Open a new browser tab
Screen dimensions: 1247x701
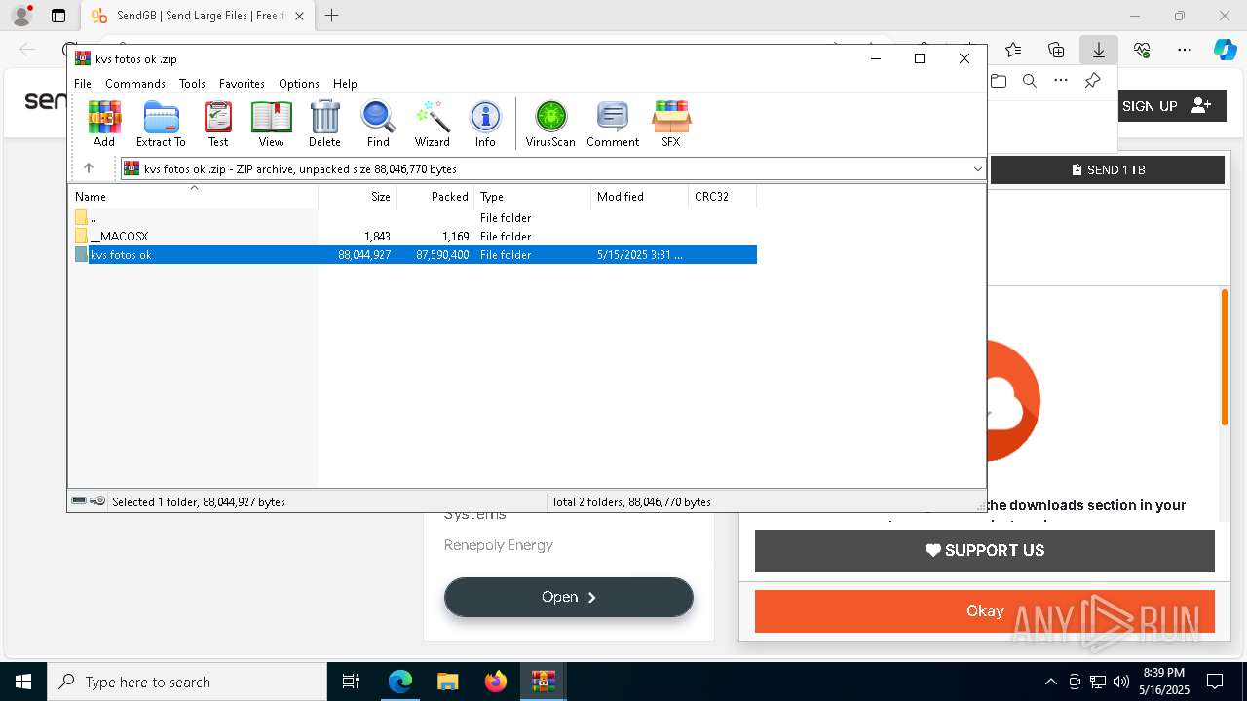332,16
